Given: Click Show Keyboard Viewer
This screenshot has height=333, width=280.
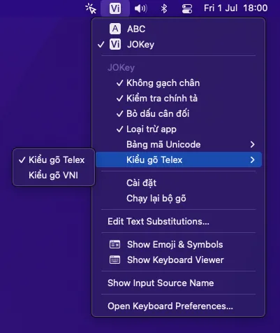Looking at the screenshot, I should (179, 260).
